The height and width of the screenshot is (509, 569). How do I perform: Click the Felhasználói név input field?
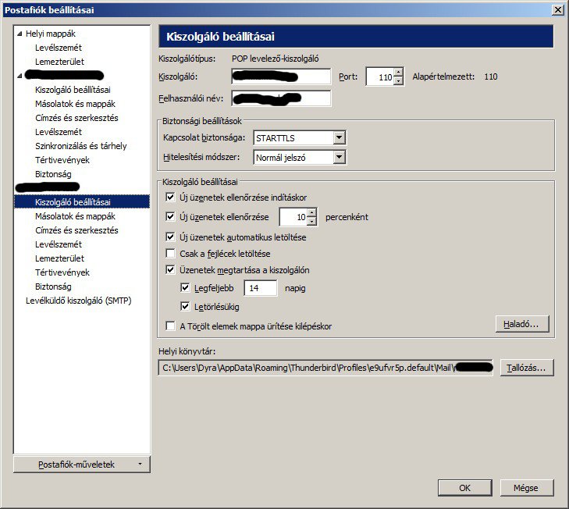tap(281, 98)
